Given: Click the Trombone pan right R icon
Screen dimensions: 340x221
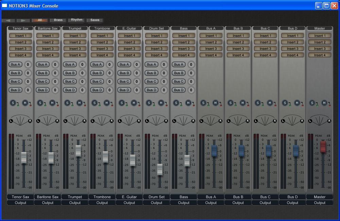Looking at the screenshot, I should tap(112, 121).
